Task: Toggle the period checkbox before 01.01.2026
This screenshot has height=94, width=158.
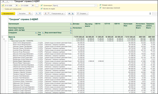Action: coord(3,6)
